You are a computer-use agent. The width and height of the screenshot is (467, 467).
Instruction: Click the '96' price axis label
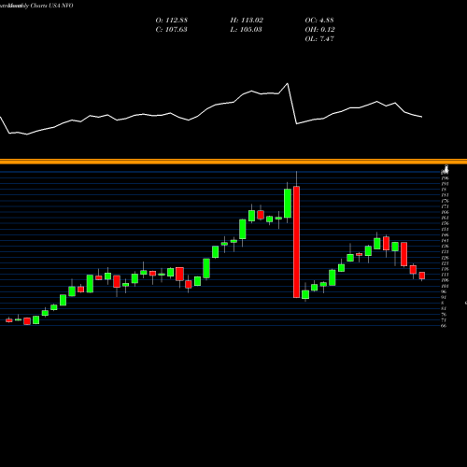pos(444,291)
